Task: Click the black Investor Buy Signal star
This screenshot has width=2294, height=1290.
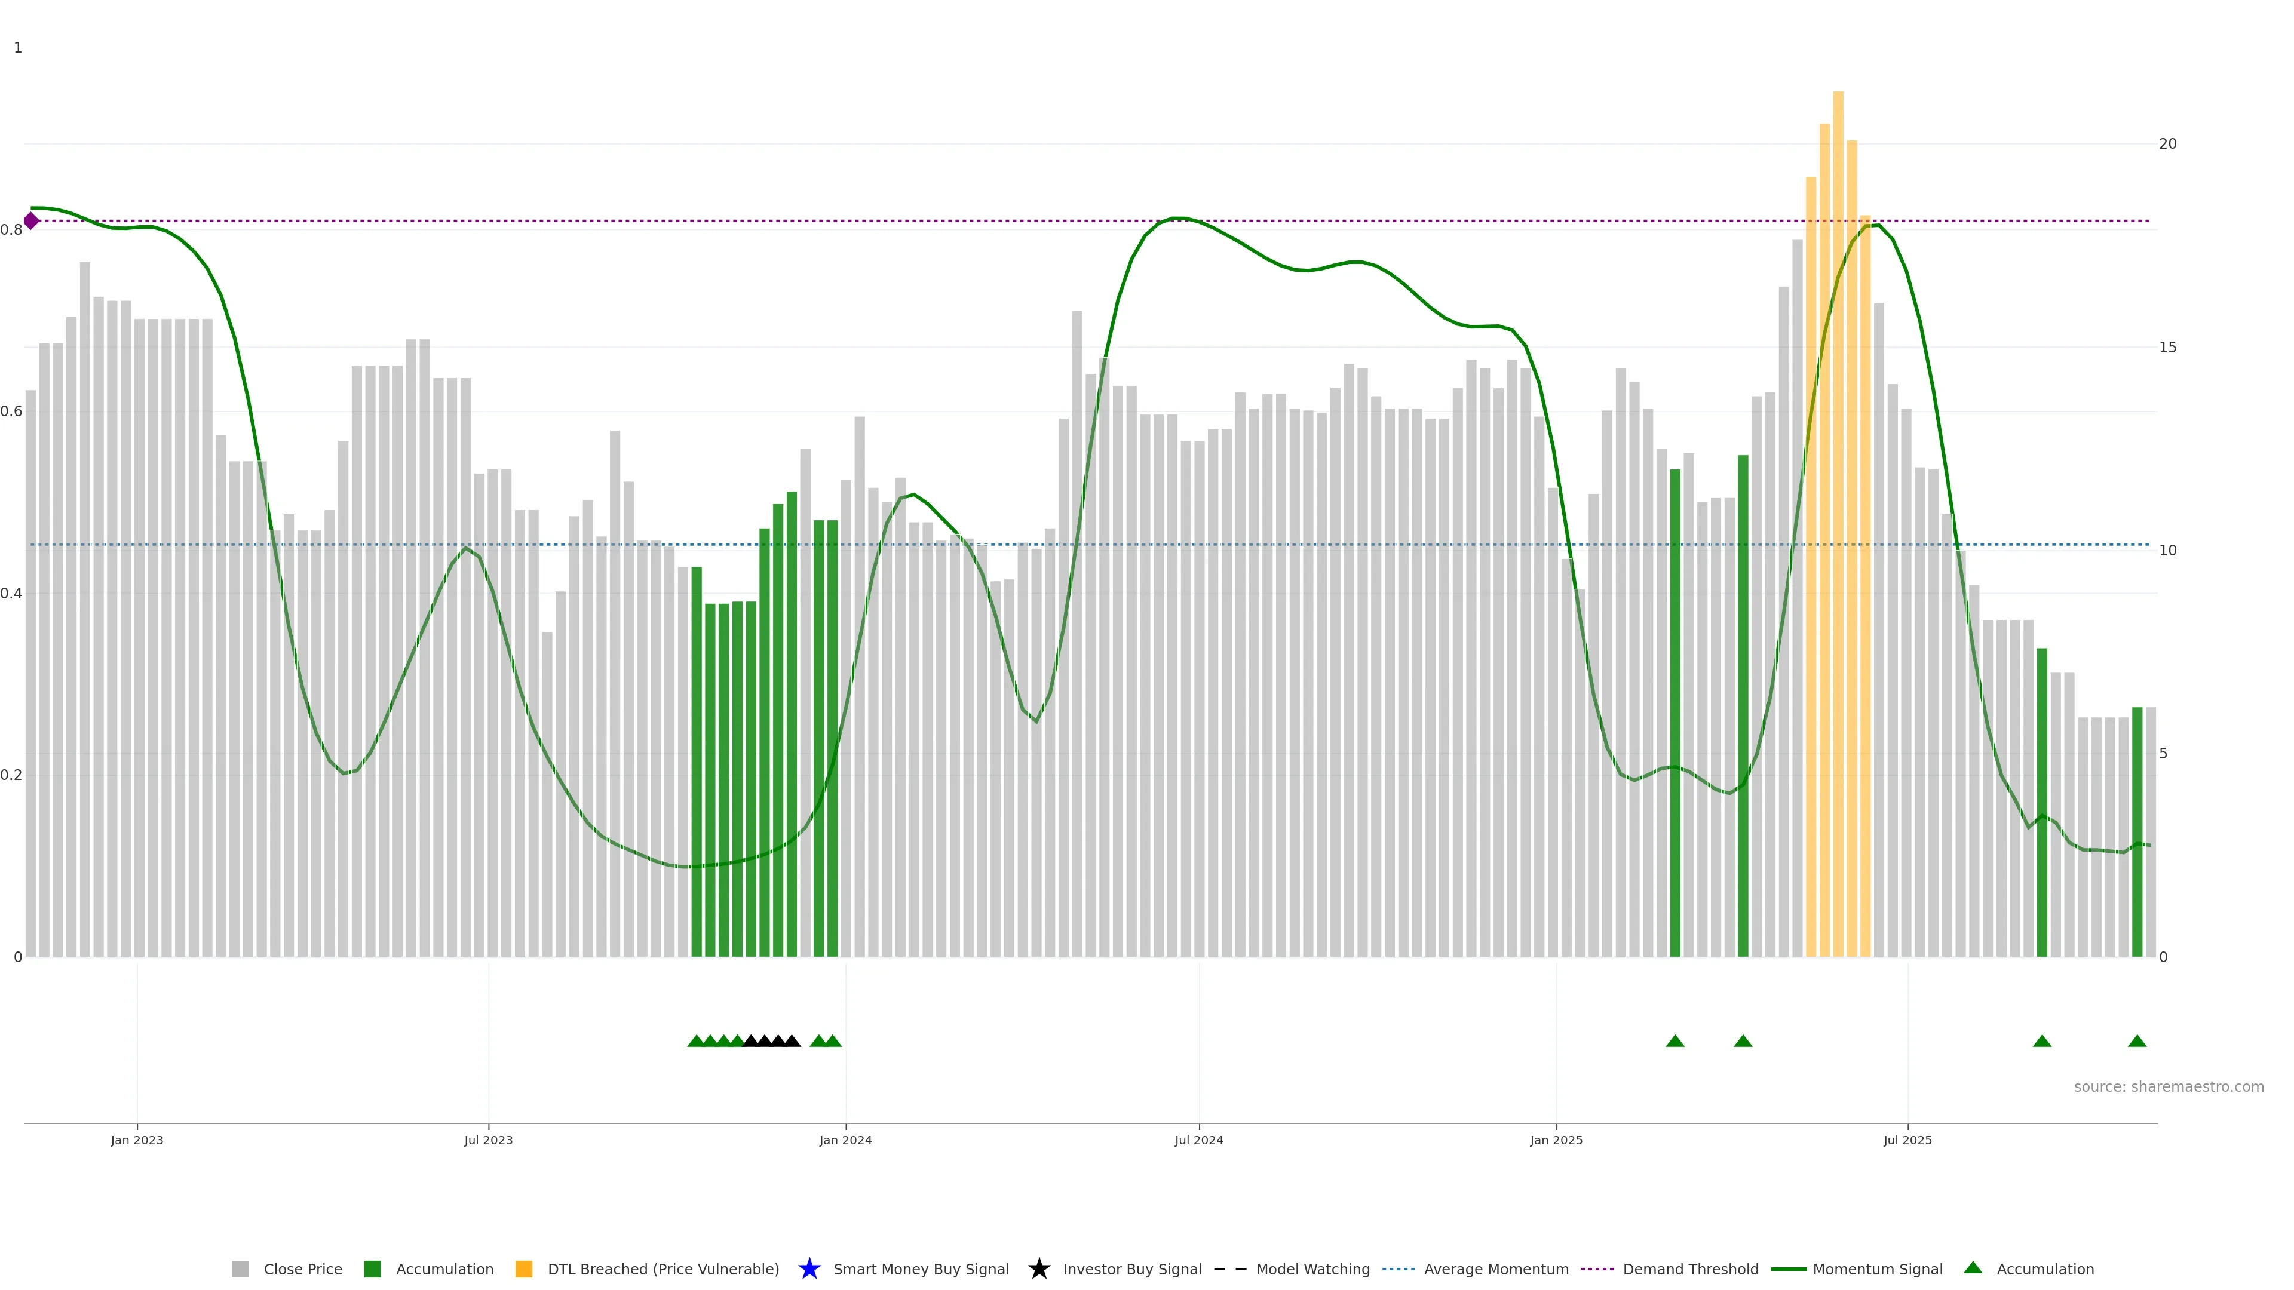Action: (x=1038, y=1268)
